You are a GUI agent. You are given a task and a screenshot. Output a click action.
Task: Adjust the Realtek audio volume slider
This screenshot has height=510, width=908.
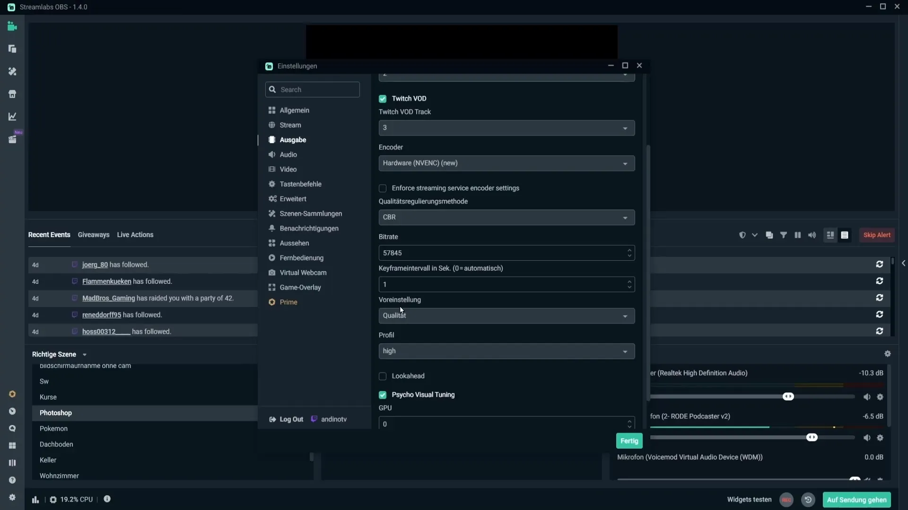pos(788,397)
